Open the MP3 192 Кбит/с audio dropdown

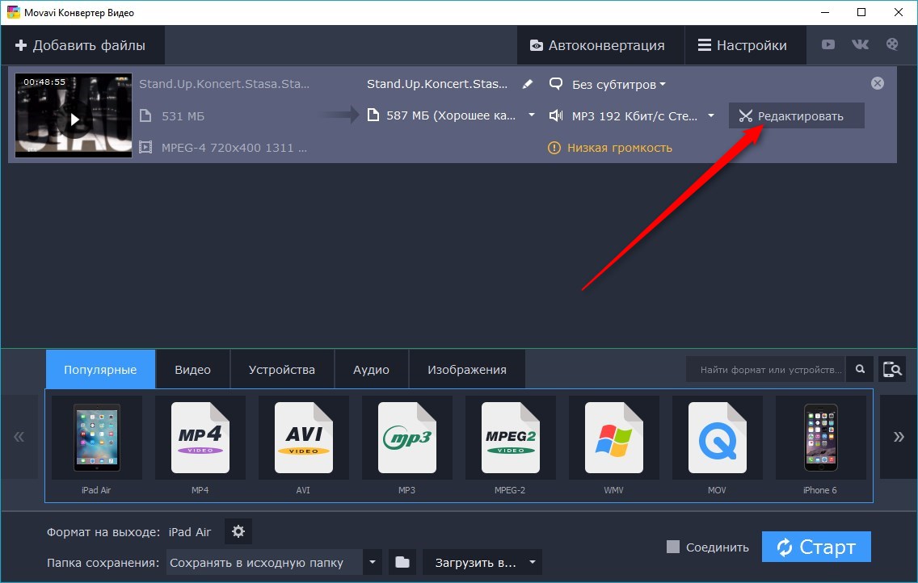click(634, 115)
